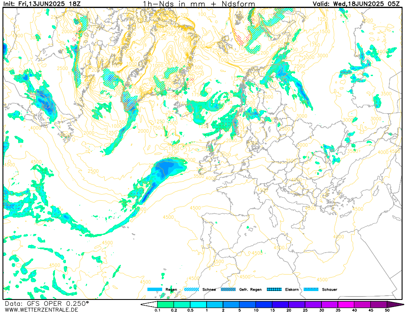Pick the color scale segment between 5 and 10
The height and width of the screenshot is (313, 405).
tap(248, 305)
